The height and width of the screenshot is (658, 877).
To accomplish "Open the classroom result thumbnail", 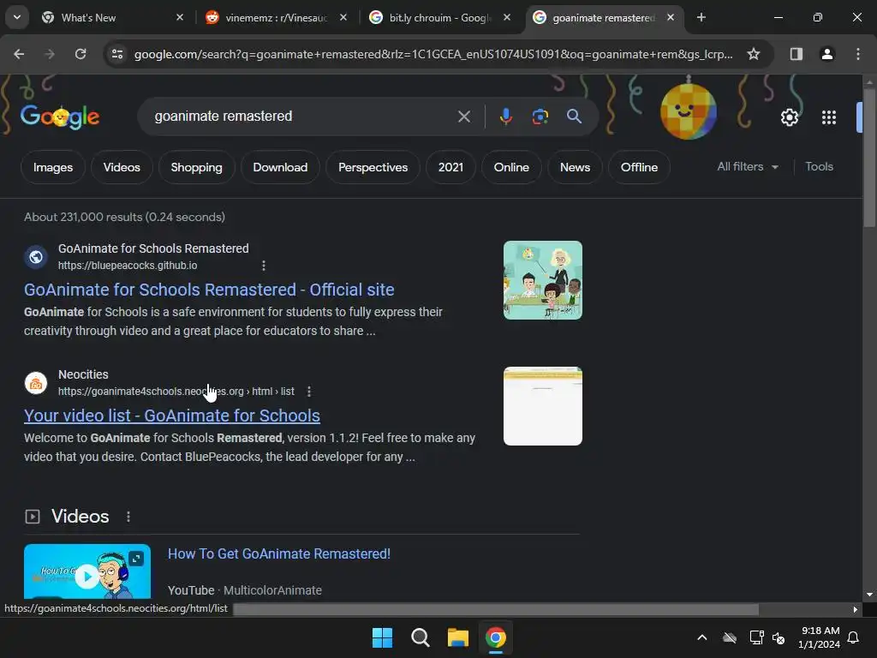I will point(542,280).
